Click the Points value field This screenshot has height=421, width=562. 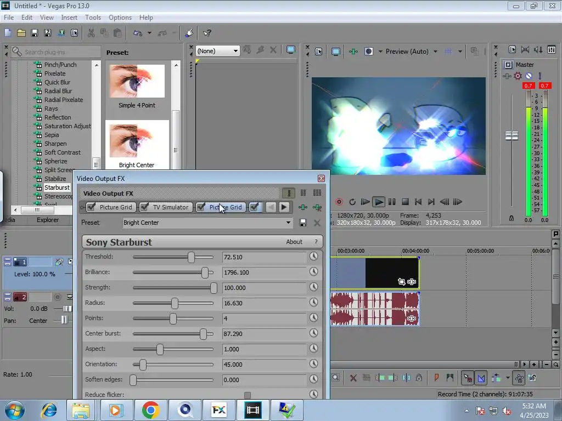[x=264, y=318]
